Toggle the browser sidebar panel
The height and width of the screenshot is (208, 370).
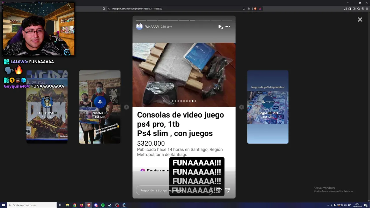pos(350,9)
